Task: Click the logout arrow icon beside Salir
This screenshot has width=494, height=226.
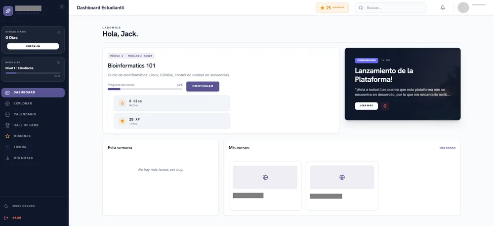Action: tap(6, 218)
